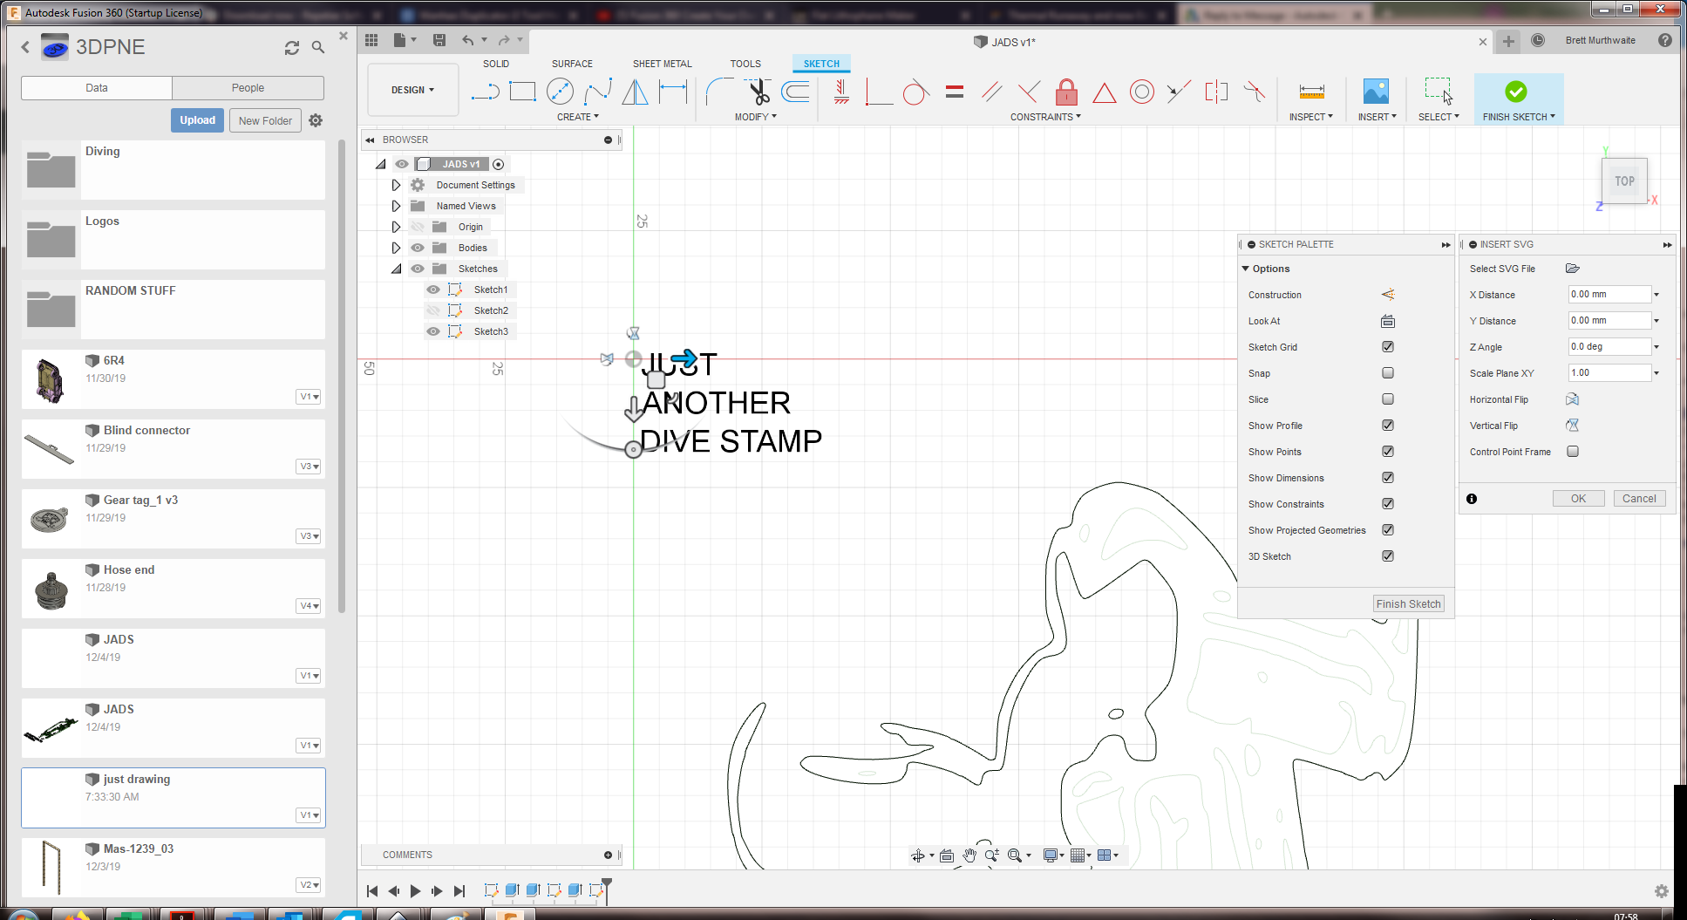This screenshot has width=1687, height=920.
Task: Click the New Folder button
Action: [x=265, y=120]
